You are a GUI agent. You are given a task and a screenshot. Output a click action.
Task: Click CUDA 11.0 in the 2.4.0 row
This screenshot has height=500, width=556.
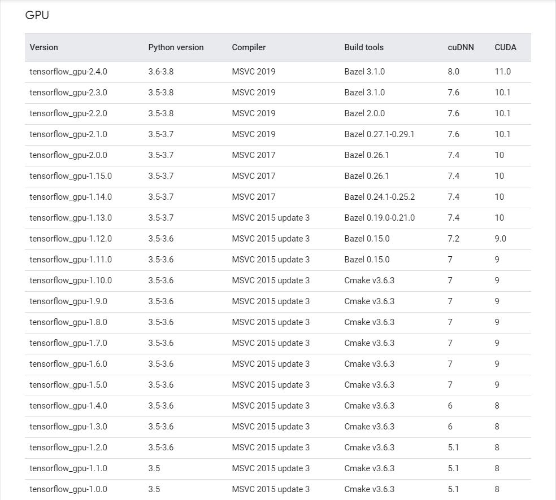[x=503, y=72]
